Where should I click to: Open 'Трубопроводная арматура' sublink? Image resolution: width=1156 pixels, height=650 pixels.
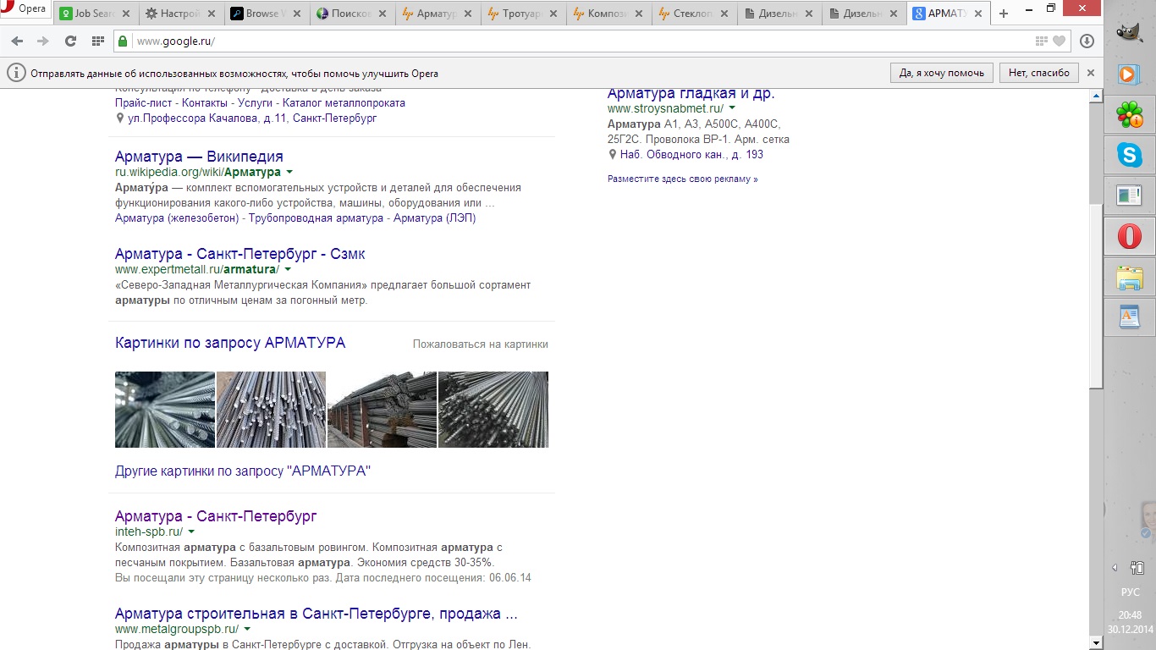(316, 218)
